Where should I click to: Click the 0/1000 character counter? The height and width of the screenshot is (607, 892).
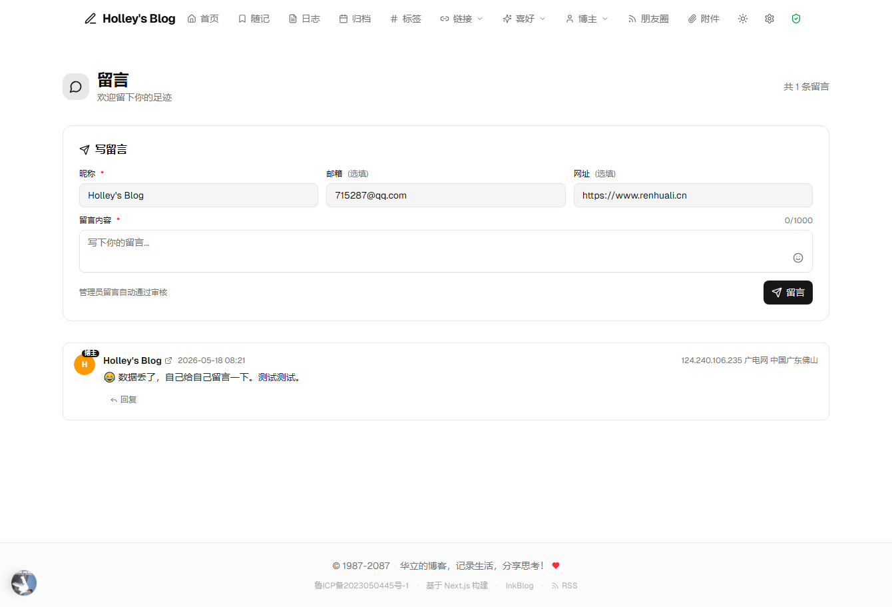(799, 221)
